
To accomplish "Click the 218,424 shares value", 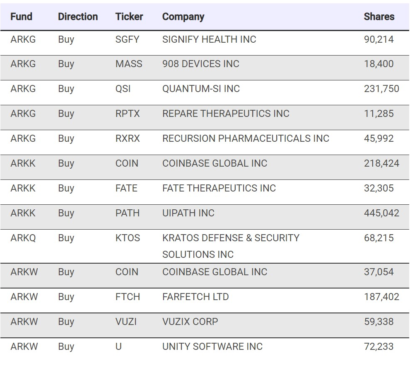I will pos(381,164).
